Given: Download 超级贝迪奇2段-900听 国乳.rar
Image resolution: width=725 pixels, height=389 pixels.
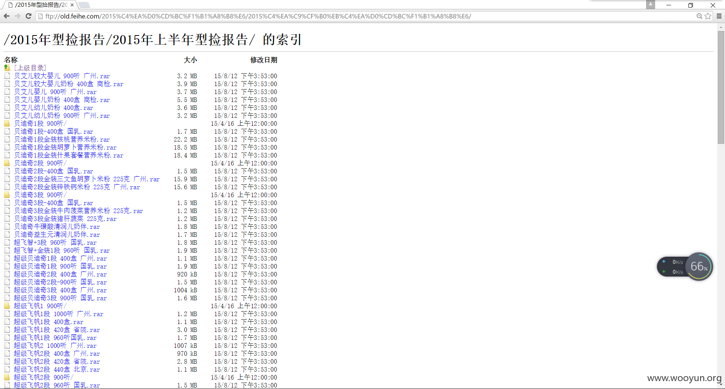Looking at the screenshot, I should click(60, 282).
